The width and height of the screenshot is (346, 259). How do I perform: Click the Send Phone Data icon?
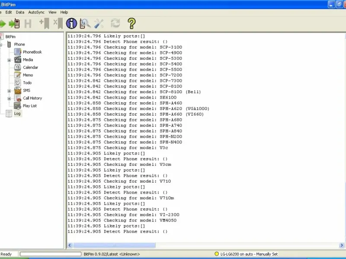tap(14, 23)
